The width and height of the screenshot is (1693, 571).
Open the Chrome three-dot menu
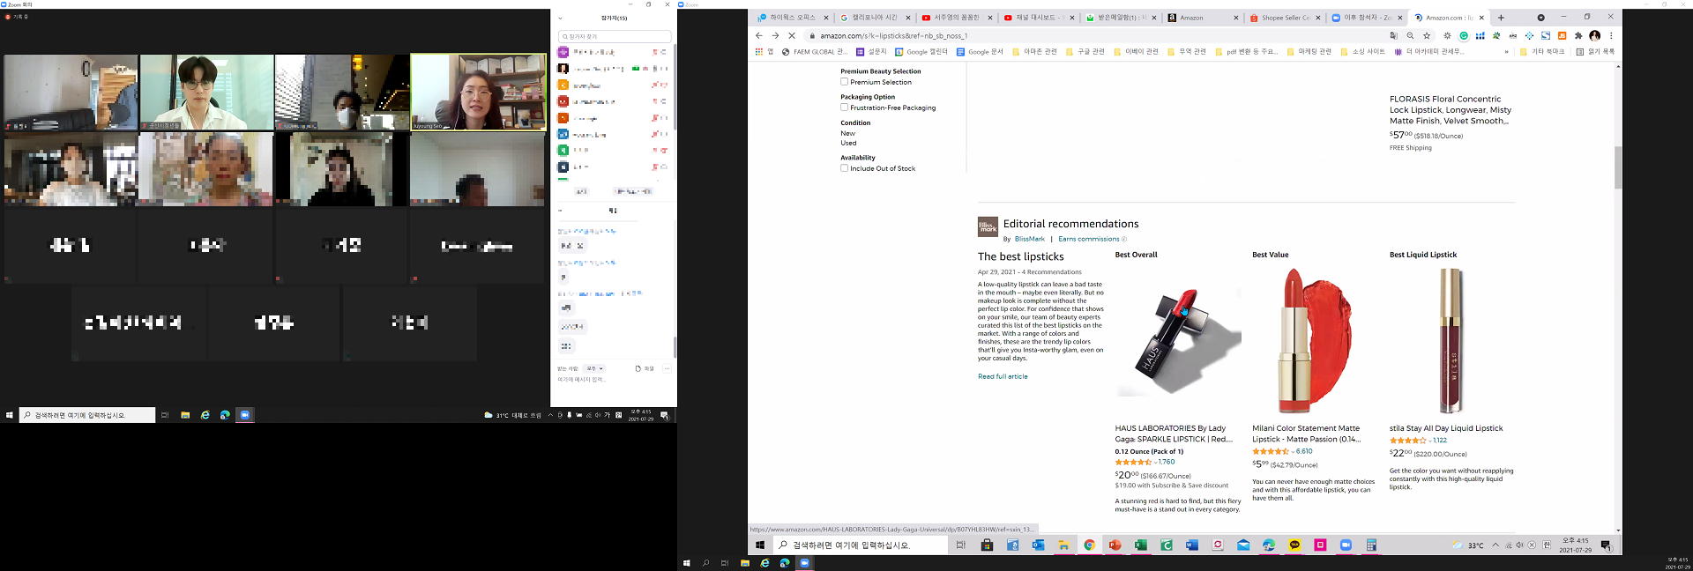pyautogui.click(x=1611, y=35)
